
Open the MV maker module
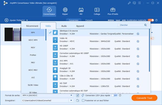(81, 11)
